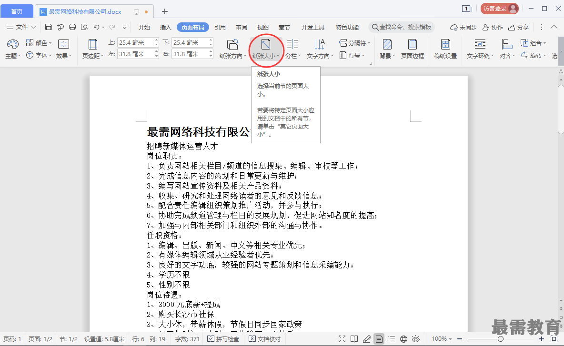The width and height of the screenshot is (564, 346).
Task: Click the zoom in plus button
Action: pos(541,339)
